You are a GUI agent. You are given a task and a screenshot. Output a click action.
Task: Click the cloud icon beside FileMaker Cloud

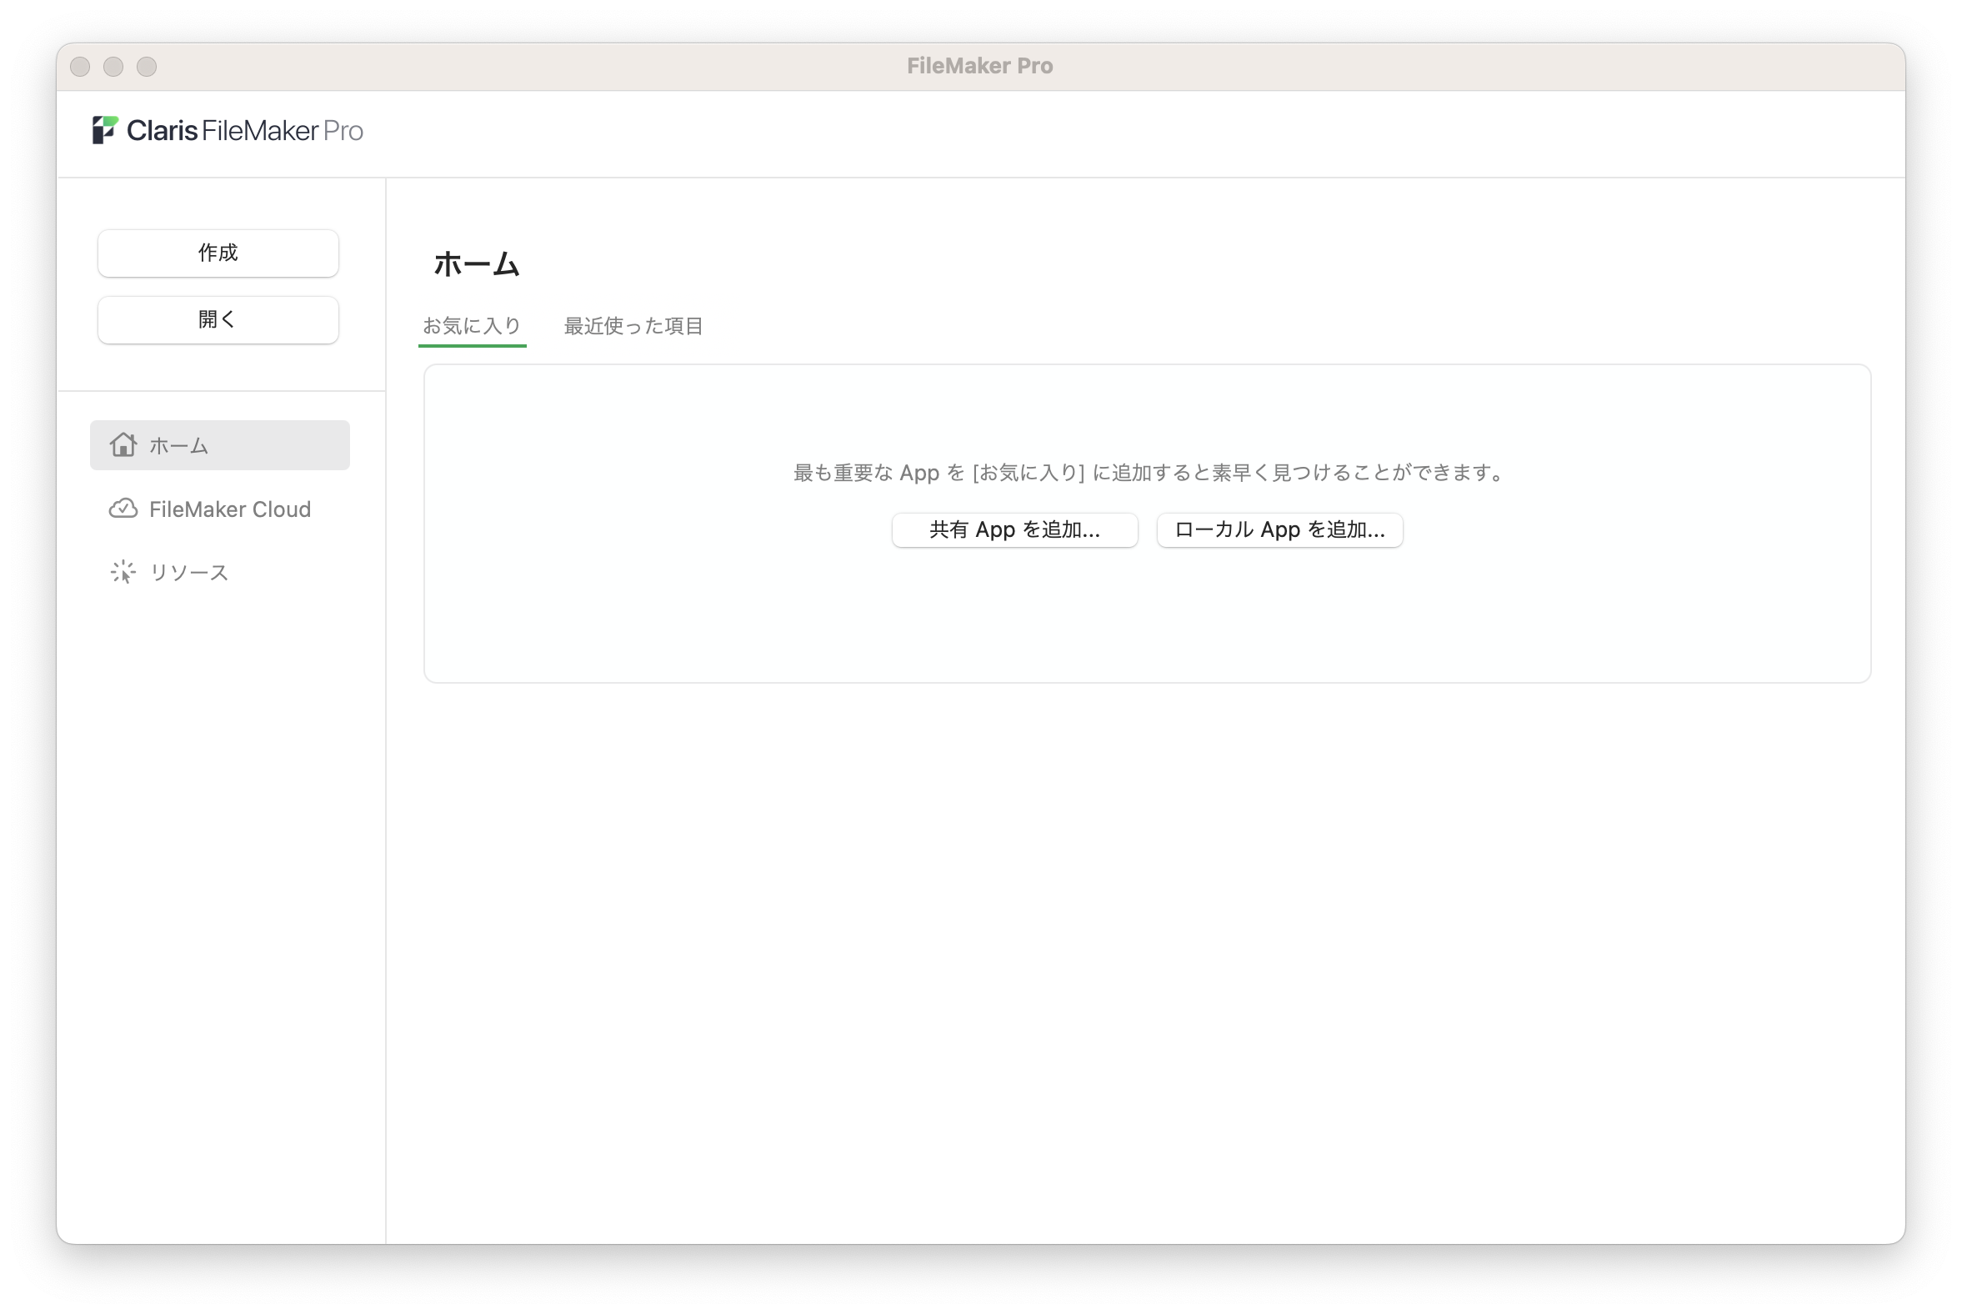coord(123,509)
